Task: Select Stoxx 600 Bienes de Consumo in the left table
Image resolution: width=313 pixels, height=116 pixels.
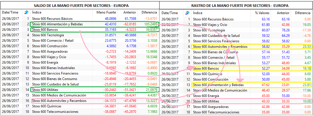Action: [x=54, y=79]
